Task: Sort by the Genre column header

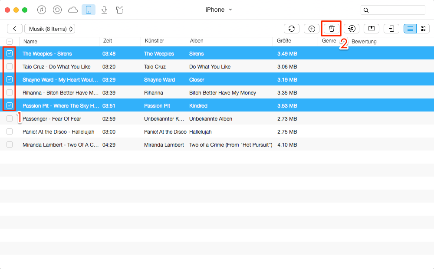Action: point(329,41)
